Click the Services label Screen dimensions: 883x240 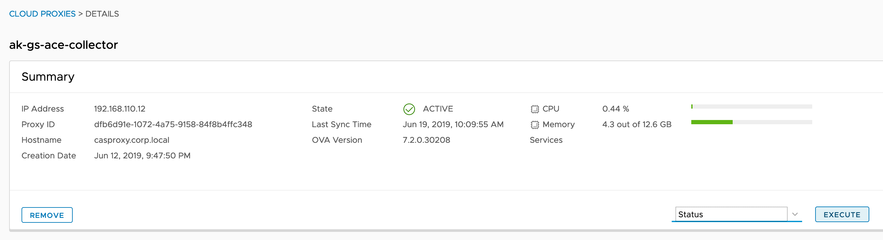[546, 140]
